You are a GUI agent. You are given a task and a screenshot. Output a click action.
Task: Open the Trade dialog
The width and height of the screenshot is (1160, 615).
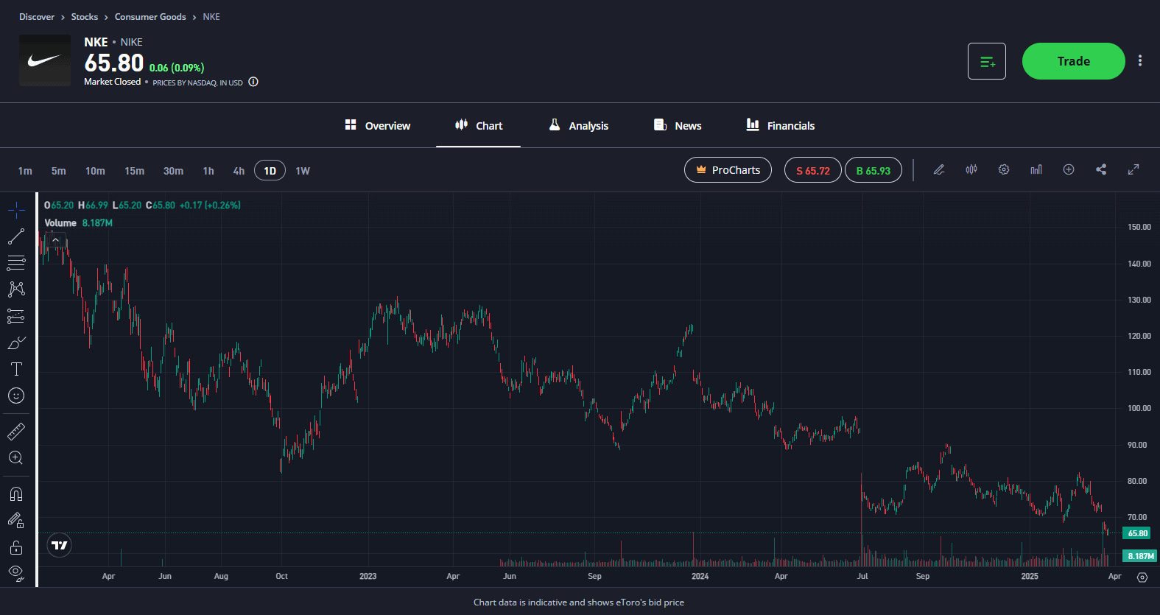pos(1074,61)
